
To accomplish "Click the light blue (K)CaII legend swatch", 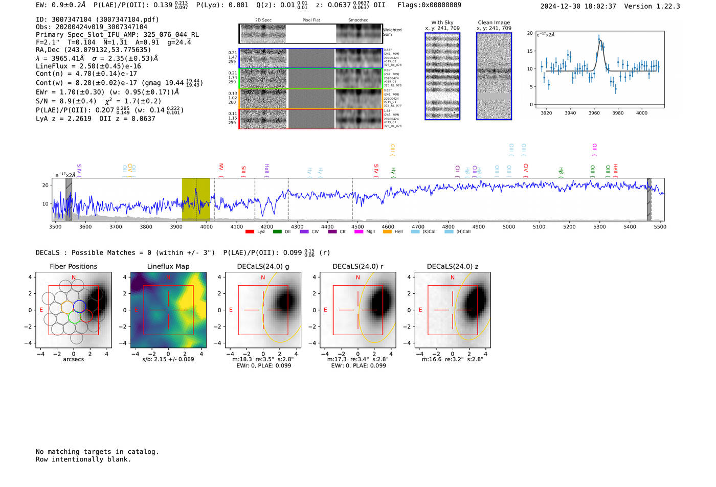I will click(415, 232).
